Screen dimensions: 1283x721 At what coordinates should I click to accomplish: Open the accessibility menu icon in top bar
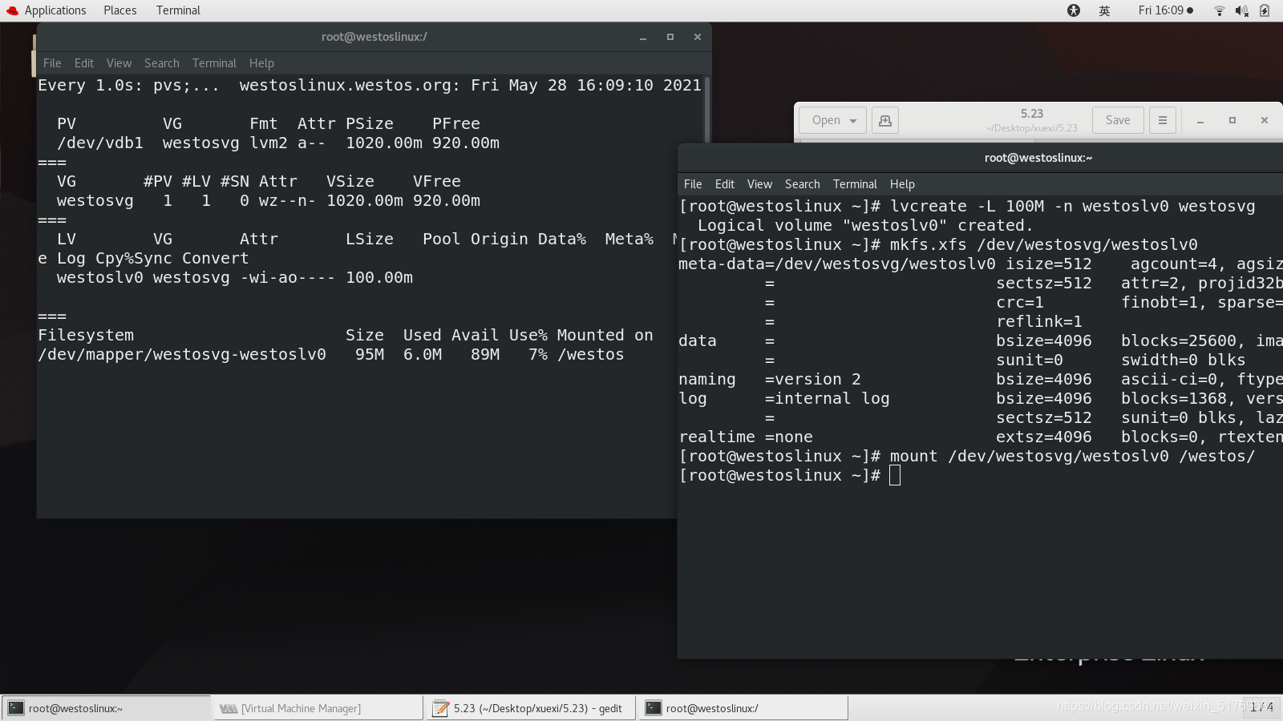pos(1073,10)
